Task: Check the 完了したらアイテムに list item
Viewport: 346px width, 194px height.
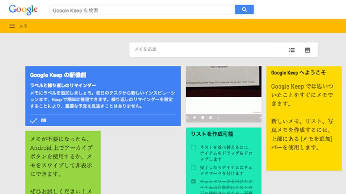Action: point(193,167)
